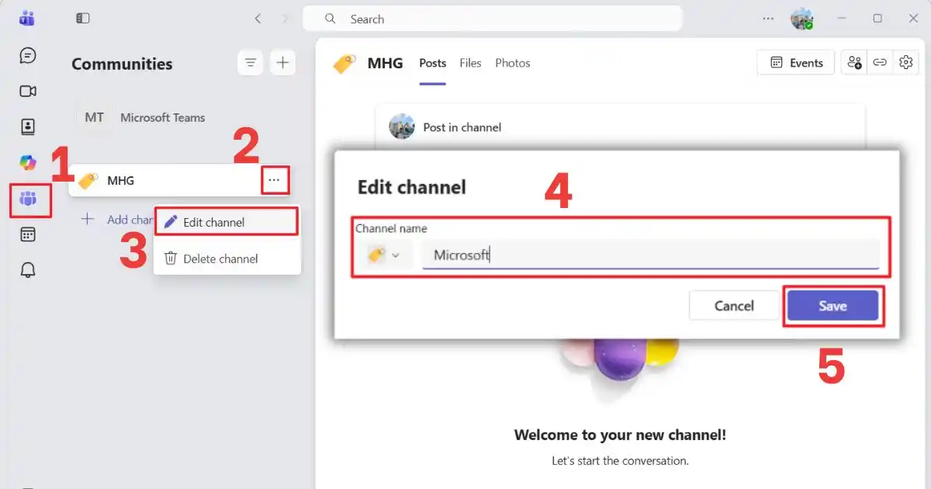The height and width of the screenshot is (489, 931).
Task: Click the MT community avatar
Action: pos(95,118)
